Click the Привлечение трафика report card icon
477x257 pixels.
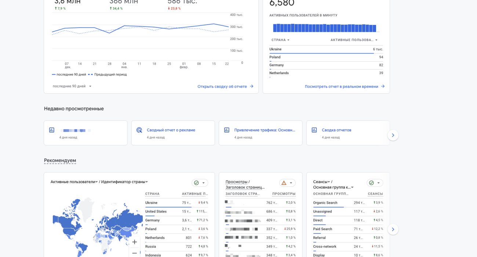click(227, 130)
